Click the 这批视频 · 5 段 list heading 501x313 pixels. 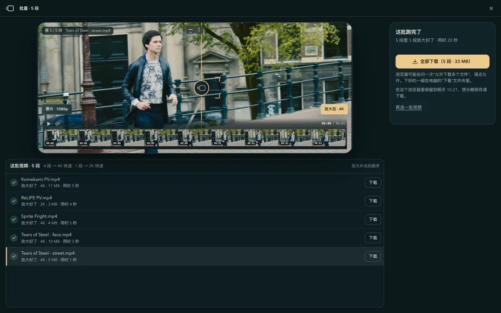[x=25, y=166]
